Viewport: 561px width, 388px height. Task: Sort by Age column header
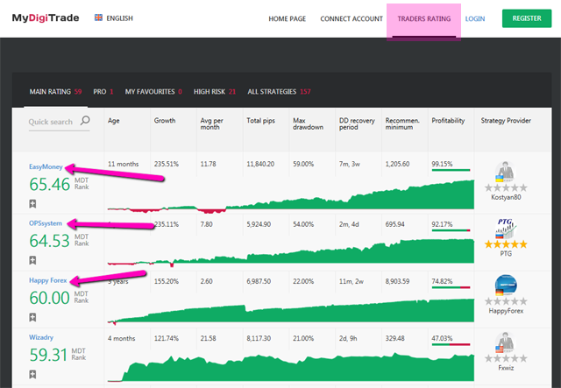(114, 121)
